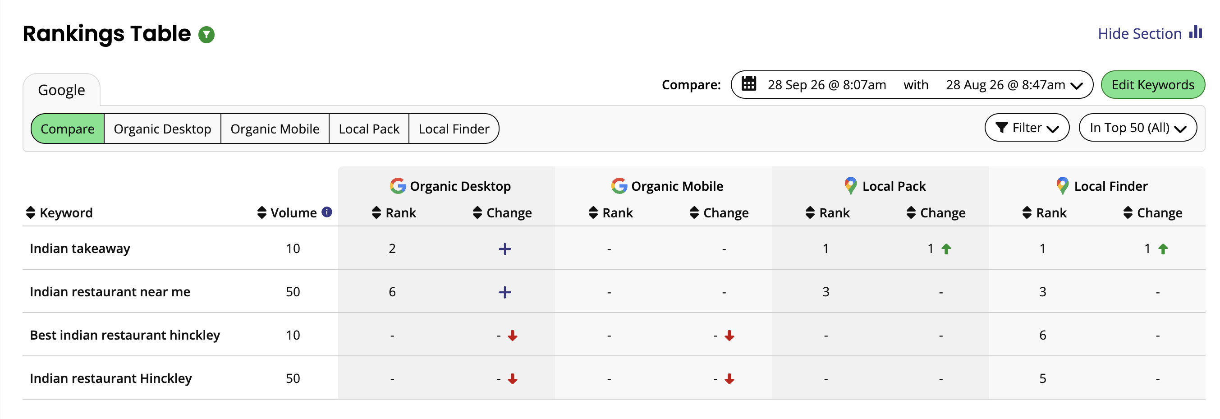Image resolution: width=1220 pixels, height=419 pixels.
Task: Click the Local Pack column group header
Action: click(x=885, y=186)
